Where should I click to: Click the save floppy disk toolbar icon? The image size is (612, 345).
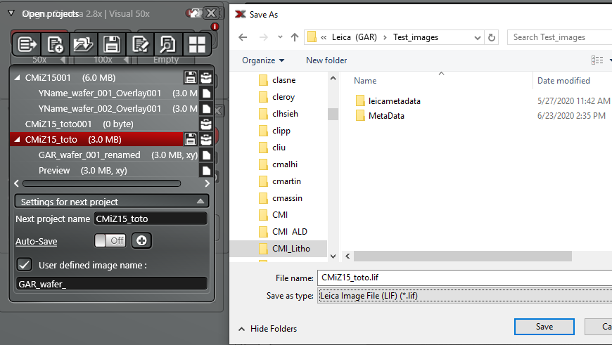point(111,44)
